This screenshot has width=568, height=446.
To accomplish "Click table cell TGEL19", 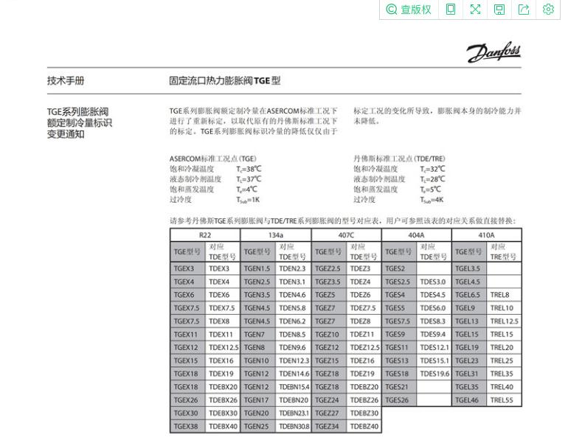I will tap(469, 347).
